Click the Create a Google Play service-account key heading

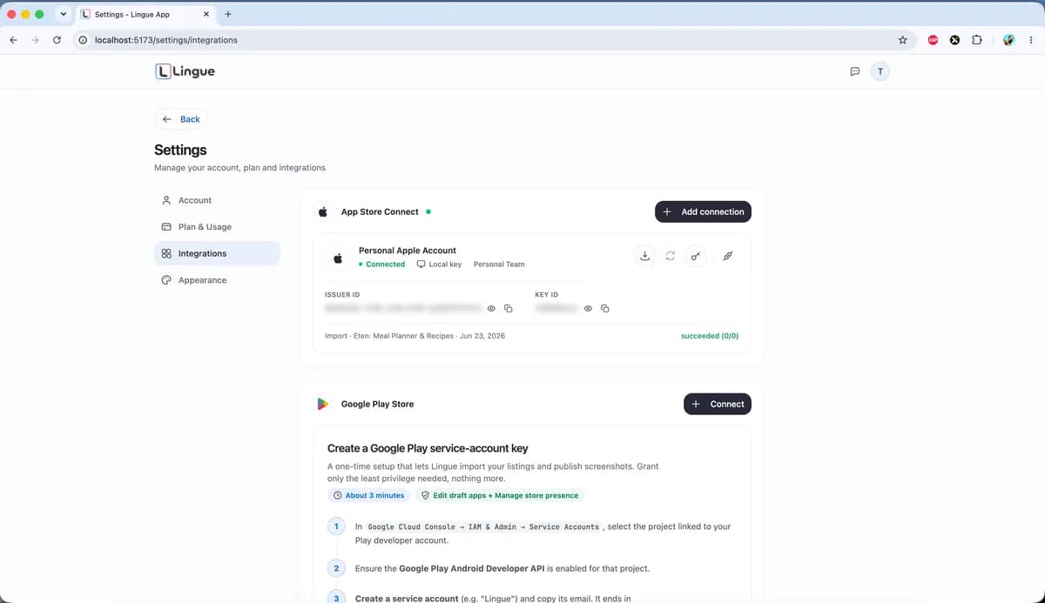(x=428, y=448)
